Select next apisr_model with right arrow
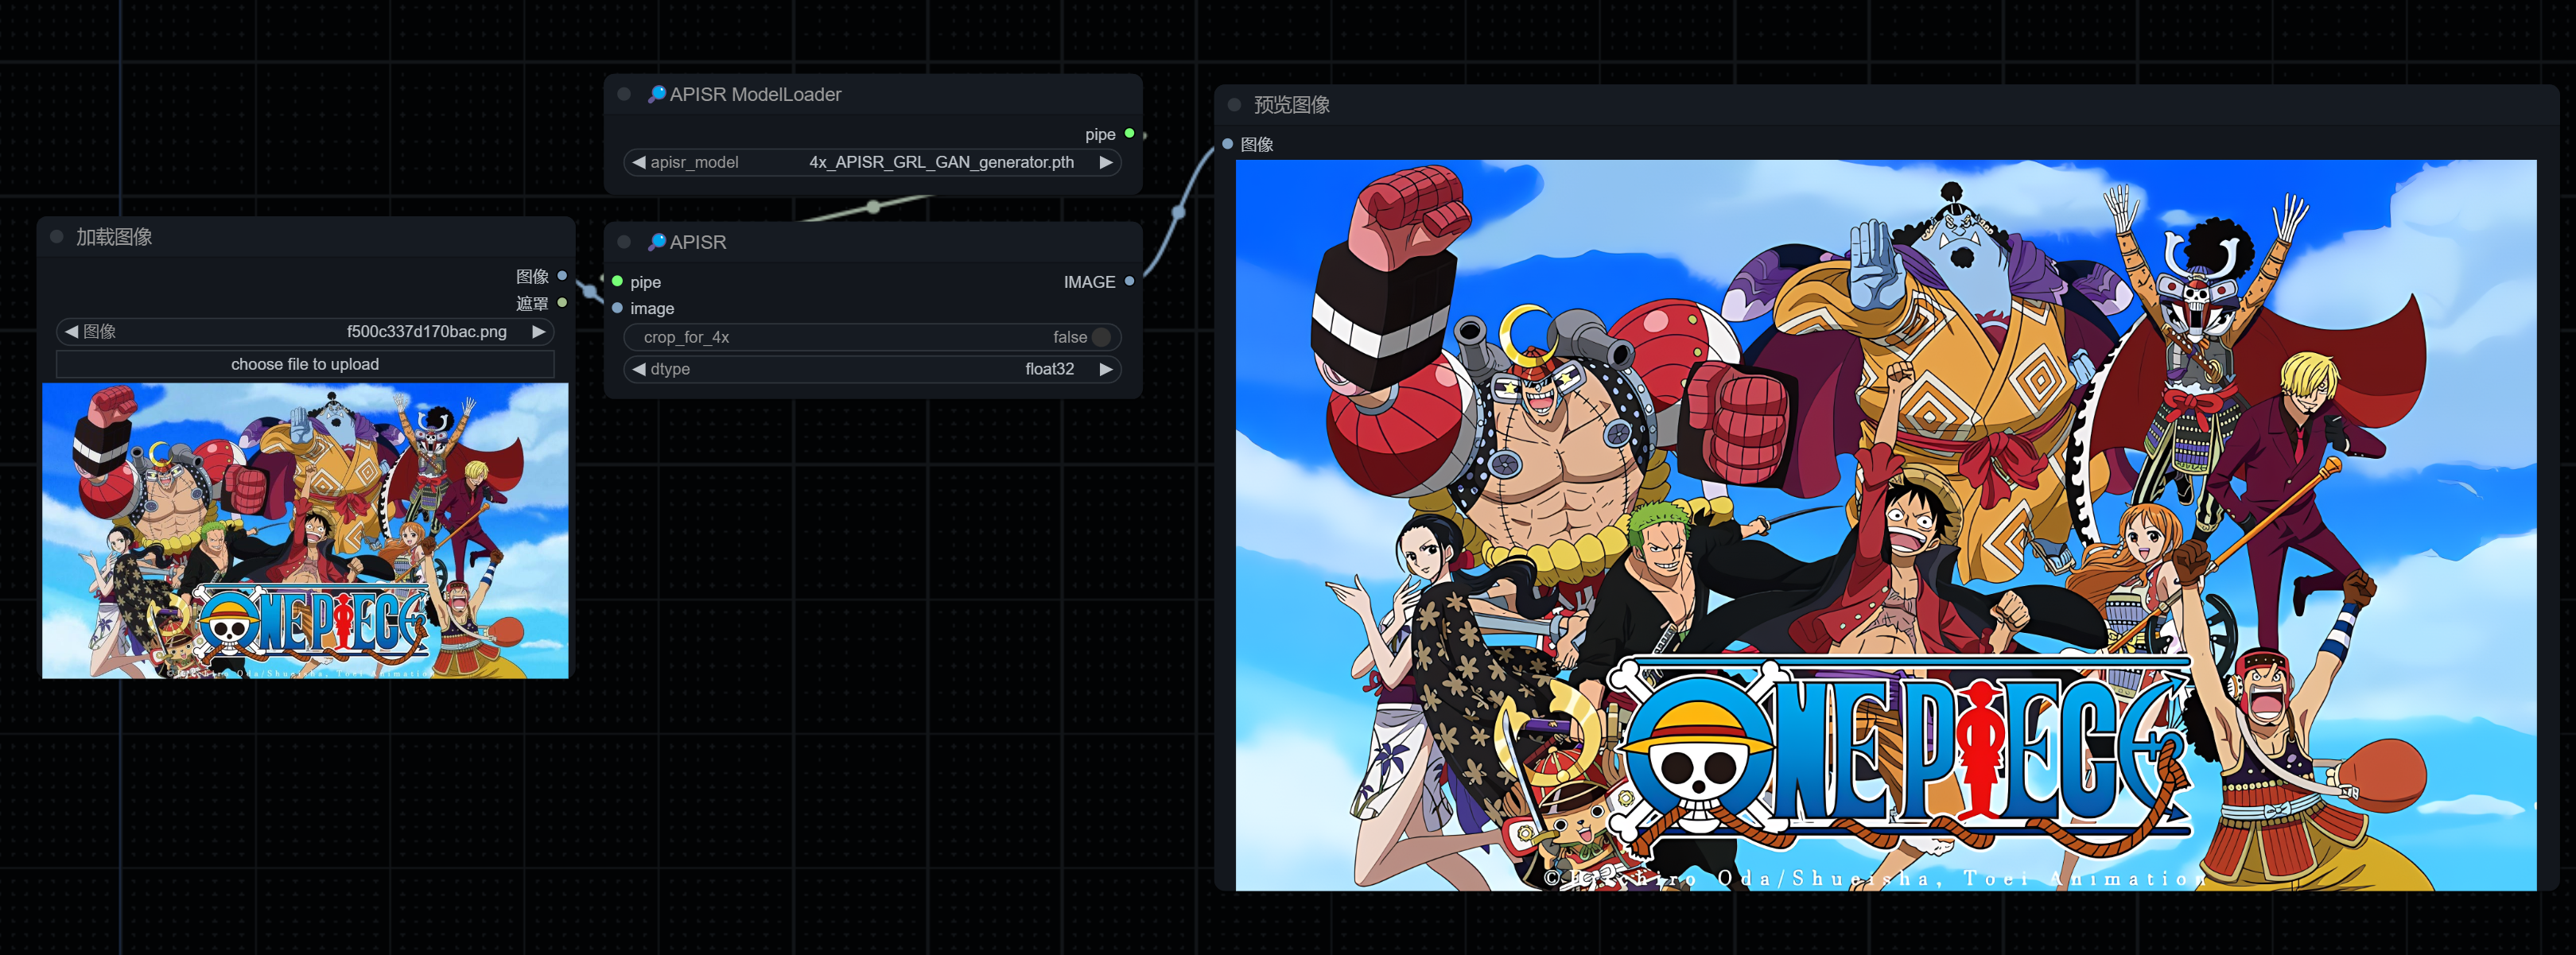This screenshot has height=955, width=2576. coord(1106,162)
